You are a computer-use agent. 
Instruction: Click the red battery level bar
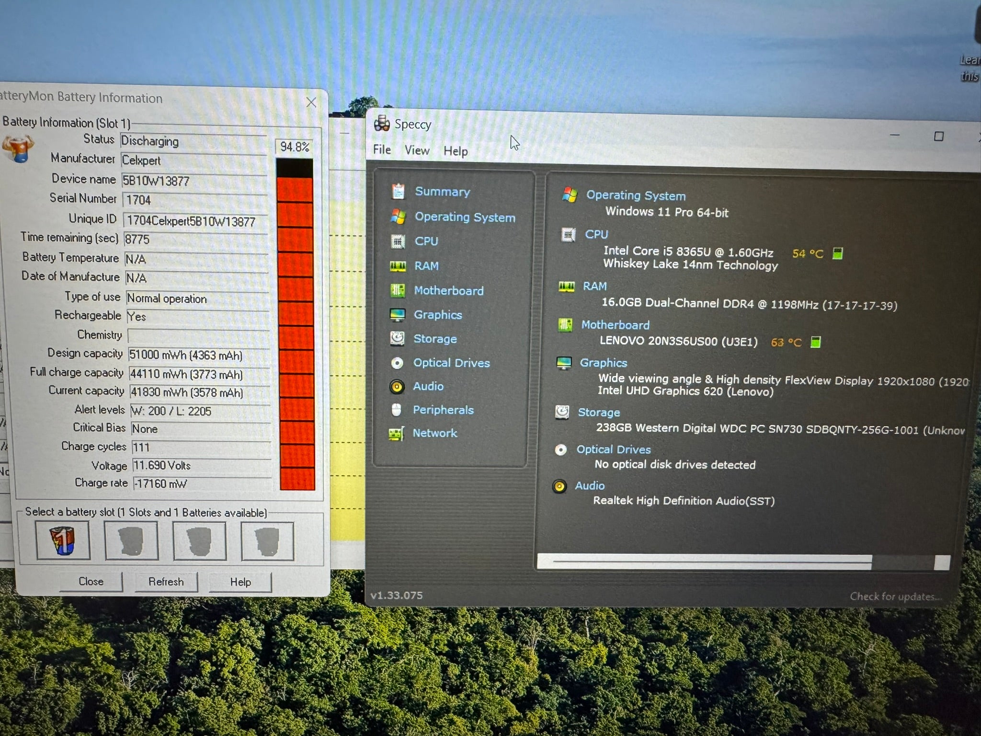tap(296, 325)
